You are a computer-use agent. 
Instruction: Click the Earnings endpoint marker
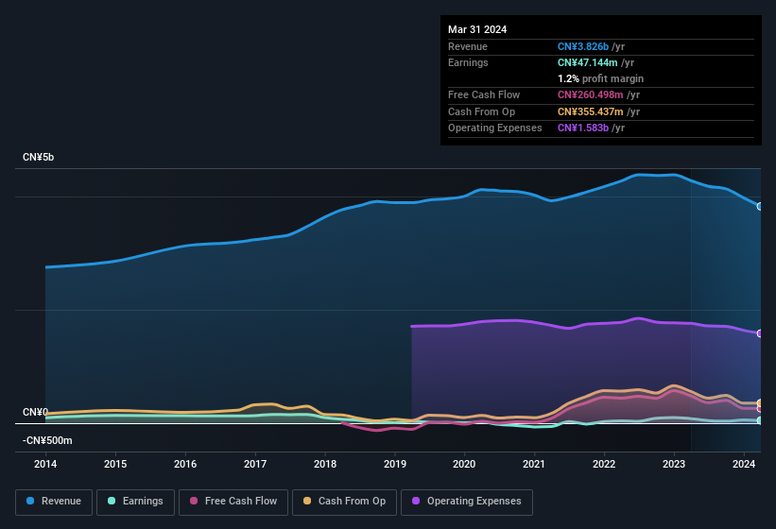pos(760,420)
